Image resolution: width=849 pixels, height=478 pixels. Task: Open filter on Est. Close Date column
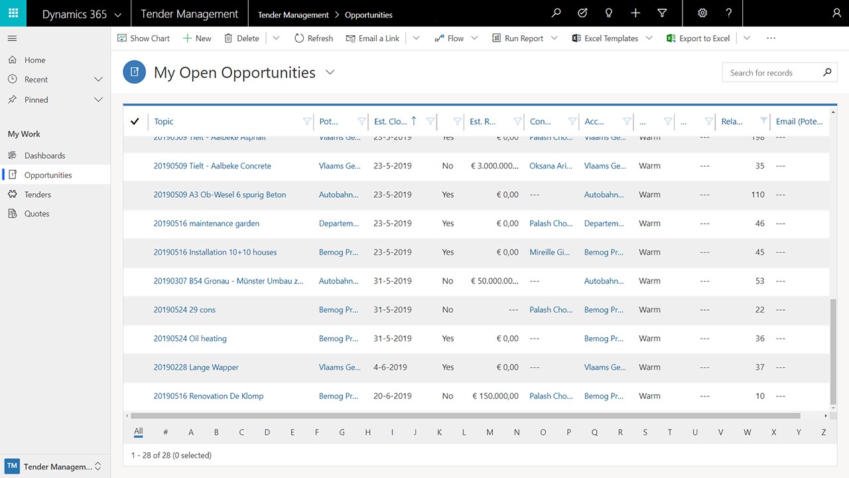pyautogui.click(x=430, y=121)
